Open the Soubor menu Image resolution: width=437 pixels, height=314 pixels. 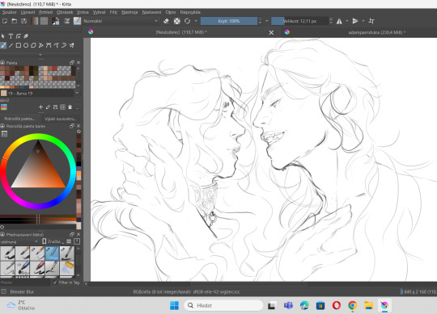point(10,12)
